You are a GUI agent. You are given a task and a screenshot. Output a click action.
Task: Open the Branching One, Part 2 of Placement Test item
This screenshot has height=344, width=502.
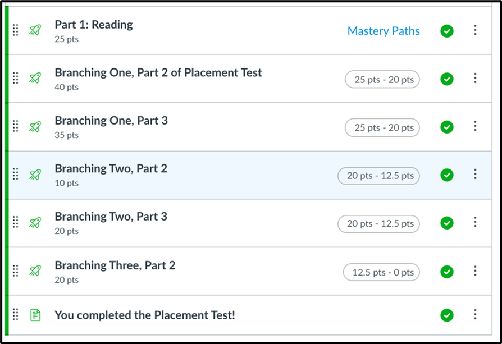158,72
